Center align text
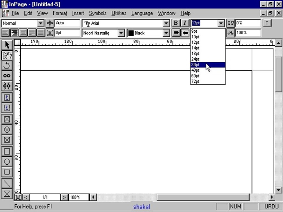Viewport: 283px width, 212px height. point(23,33)
